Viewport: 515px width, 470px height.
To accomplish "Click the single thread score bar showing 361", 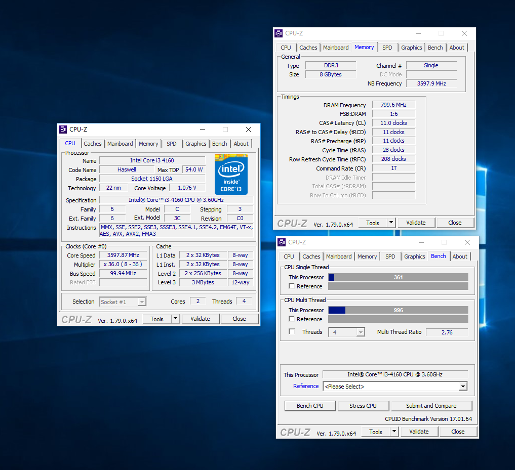I will click(x=399, y=277).
